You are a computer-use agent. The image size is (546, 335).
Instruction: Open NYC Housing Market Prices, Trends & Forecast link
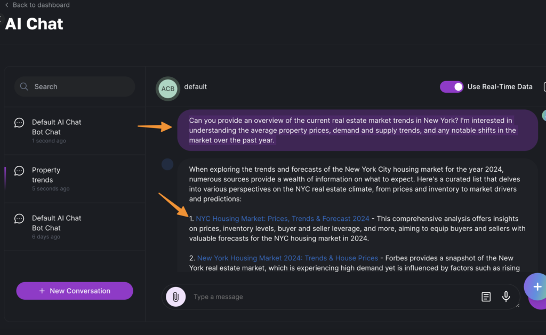pyautogui.click(x=283, y=219)
